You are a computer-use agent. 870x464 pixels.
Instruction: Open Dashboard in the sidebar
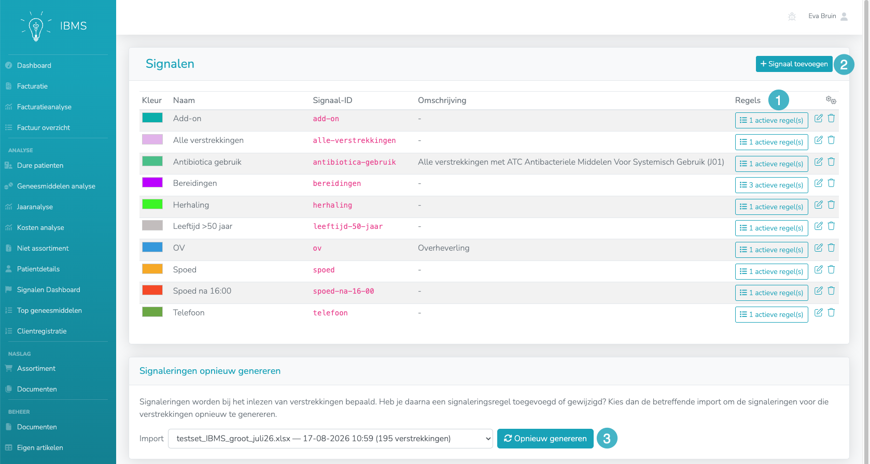[34, 66]
